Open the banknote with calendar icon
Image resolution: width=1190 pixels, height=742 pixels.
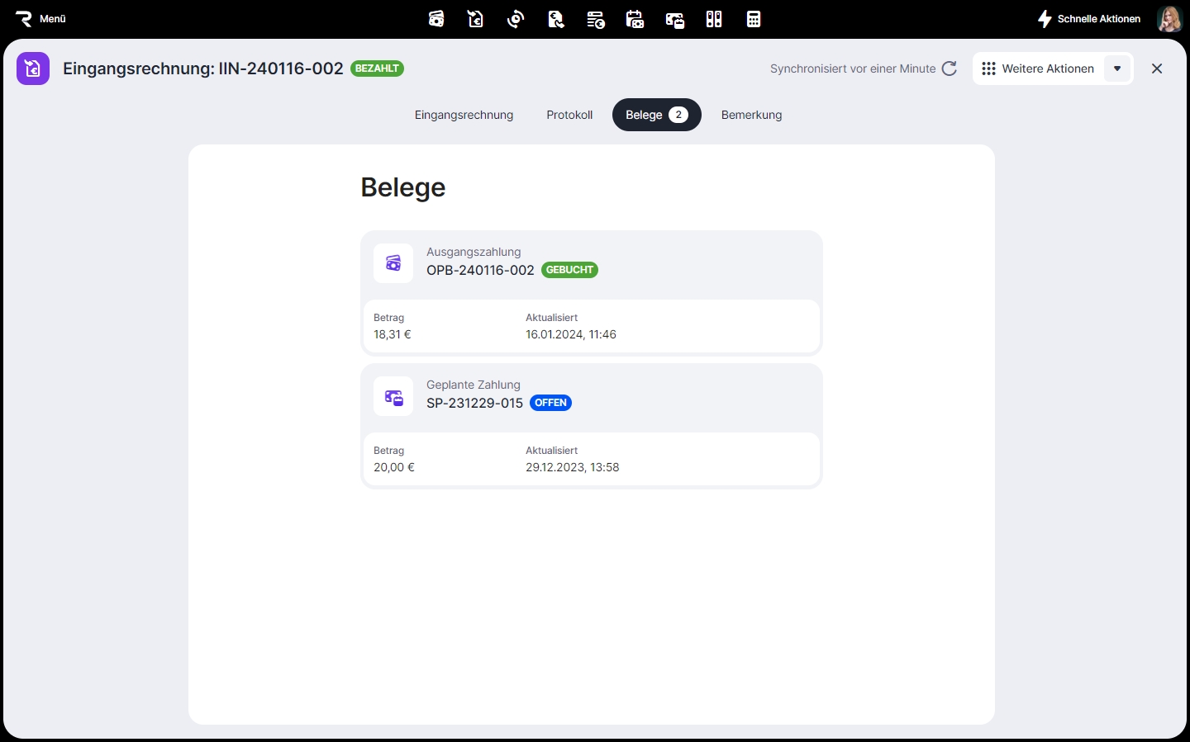(674, 19)
